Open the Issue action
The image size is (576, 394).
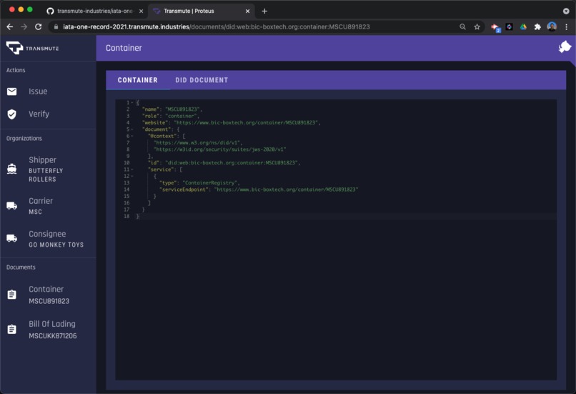pyautogui.click(x=48, y=92)
